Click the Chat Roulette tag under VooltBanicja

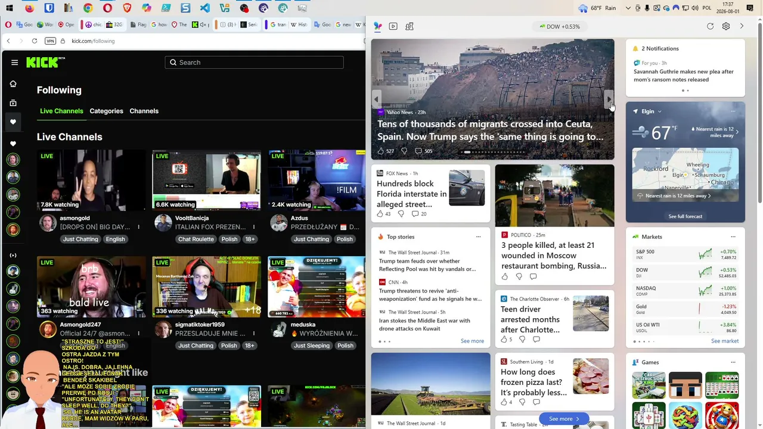point(196,239)
